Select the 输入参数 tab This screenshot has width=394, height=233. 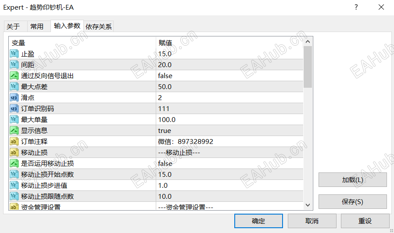tap(67, 25)
